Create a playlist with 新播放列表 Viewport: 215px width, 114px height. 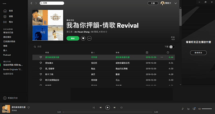click(x=10, y=98)
